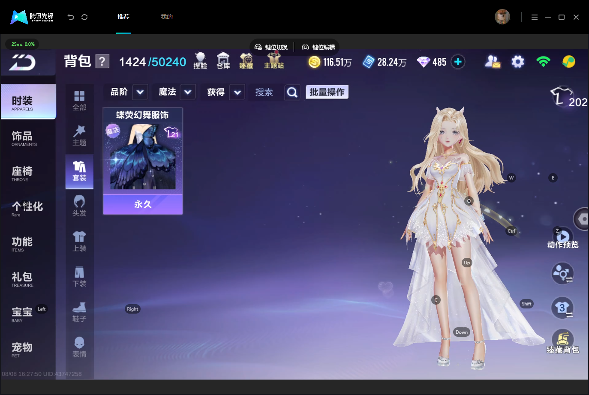Click the blue ticket currency icon
This screenshot has height=395, width=589.
point(369,62)
